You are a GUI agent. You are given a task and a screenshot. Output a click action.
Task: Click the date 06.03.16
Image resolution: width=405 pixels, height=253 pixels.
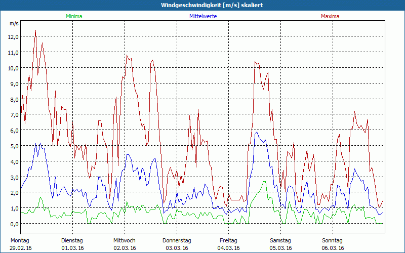click(x=333, y=248)
